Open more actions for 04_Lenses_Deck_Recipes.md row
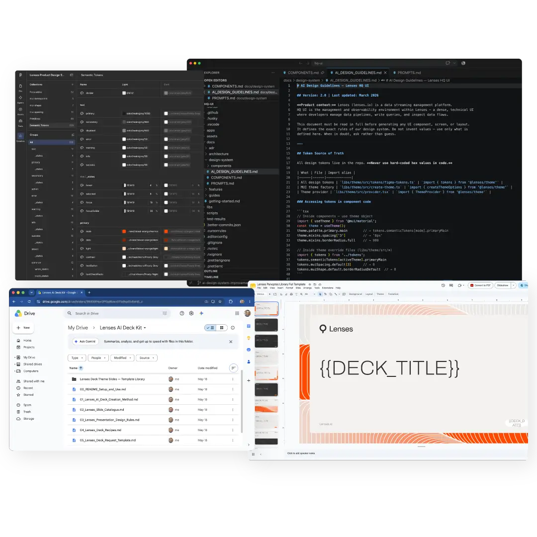This screenshot has height=537, width=537. point(233,430)
